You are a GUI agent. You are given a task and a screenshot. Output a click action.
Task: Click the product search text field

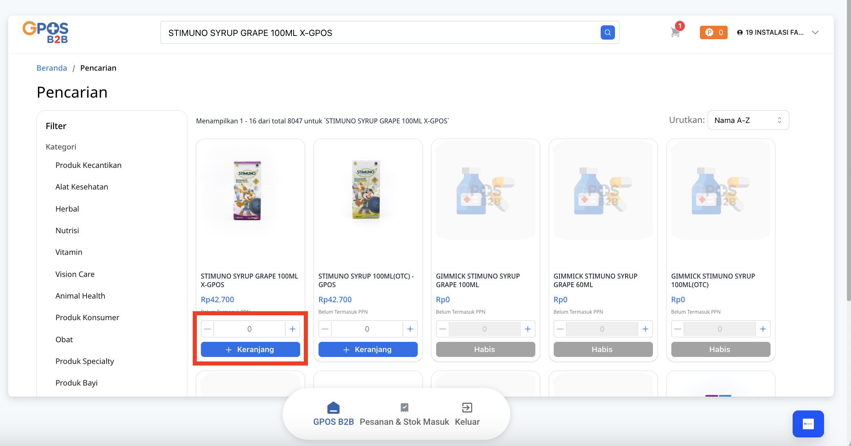tap(380, 33)
